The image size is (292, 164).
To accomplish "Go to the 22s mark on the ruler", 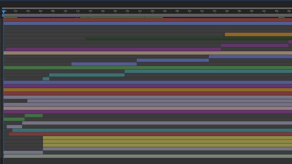I will tap(140, 11).
